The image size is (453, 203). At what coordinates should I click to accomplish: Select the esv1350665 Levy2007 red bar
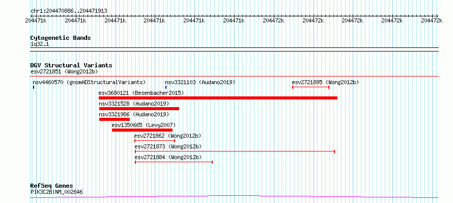pos(142,130)
